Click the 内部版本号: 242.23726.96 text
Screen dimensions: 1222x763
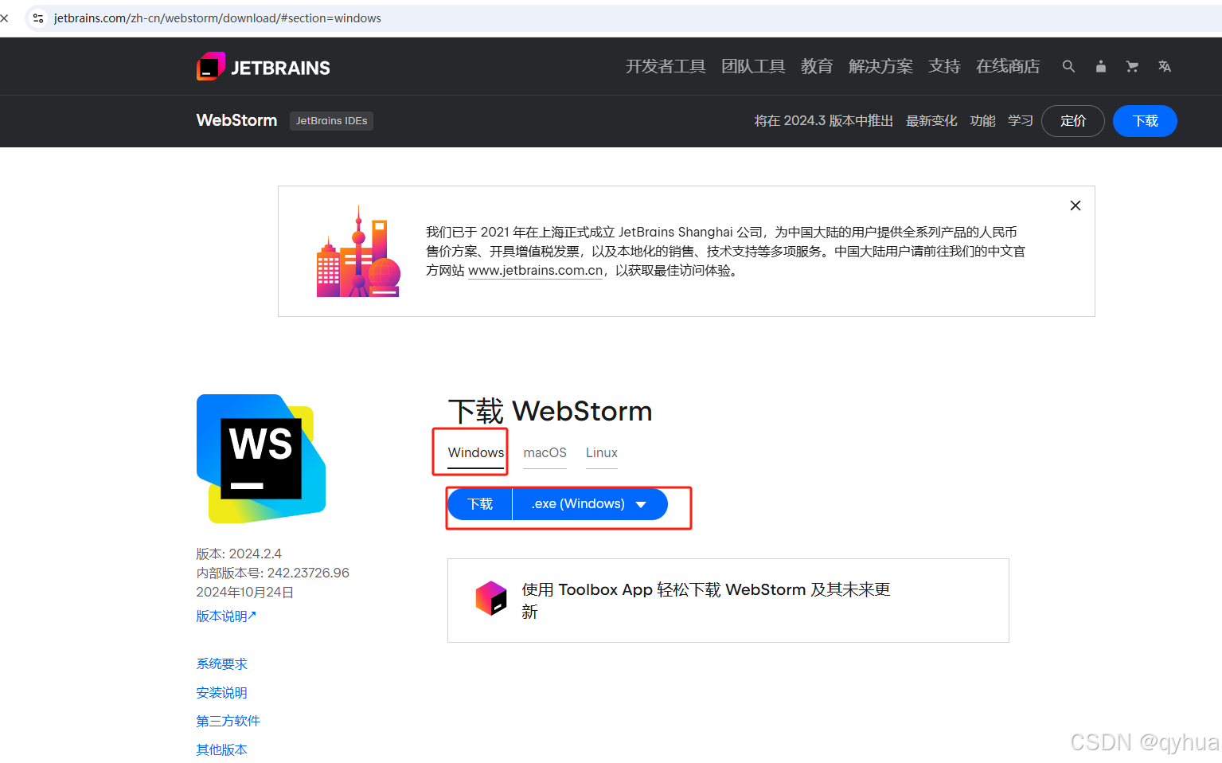click(x=273, y=573)
